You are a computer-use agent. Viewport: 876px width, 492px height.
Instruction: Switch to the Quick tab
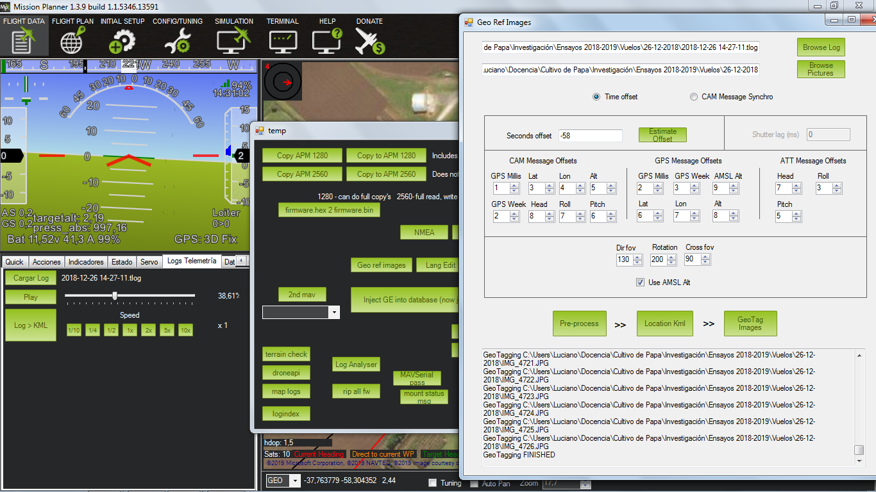14,261
